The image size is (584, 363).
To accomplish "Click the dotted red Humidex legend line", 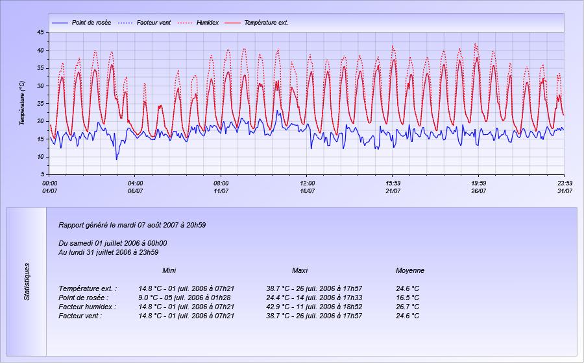I will click(x=185, y=23).
